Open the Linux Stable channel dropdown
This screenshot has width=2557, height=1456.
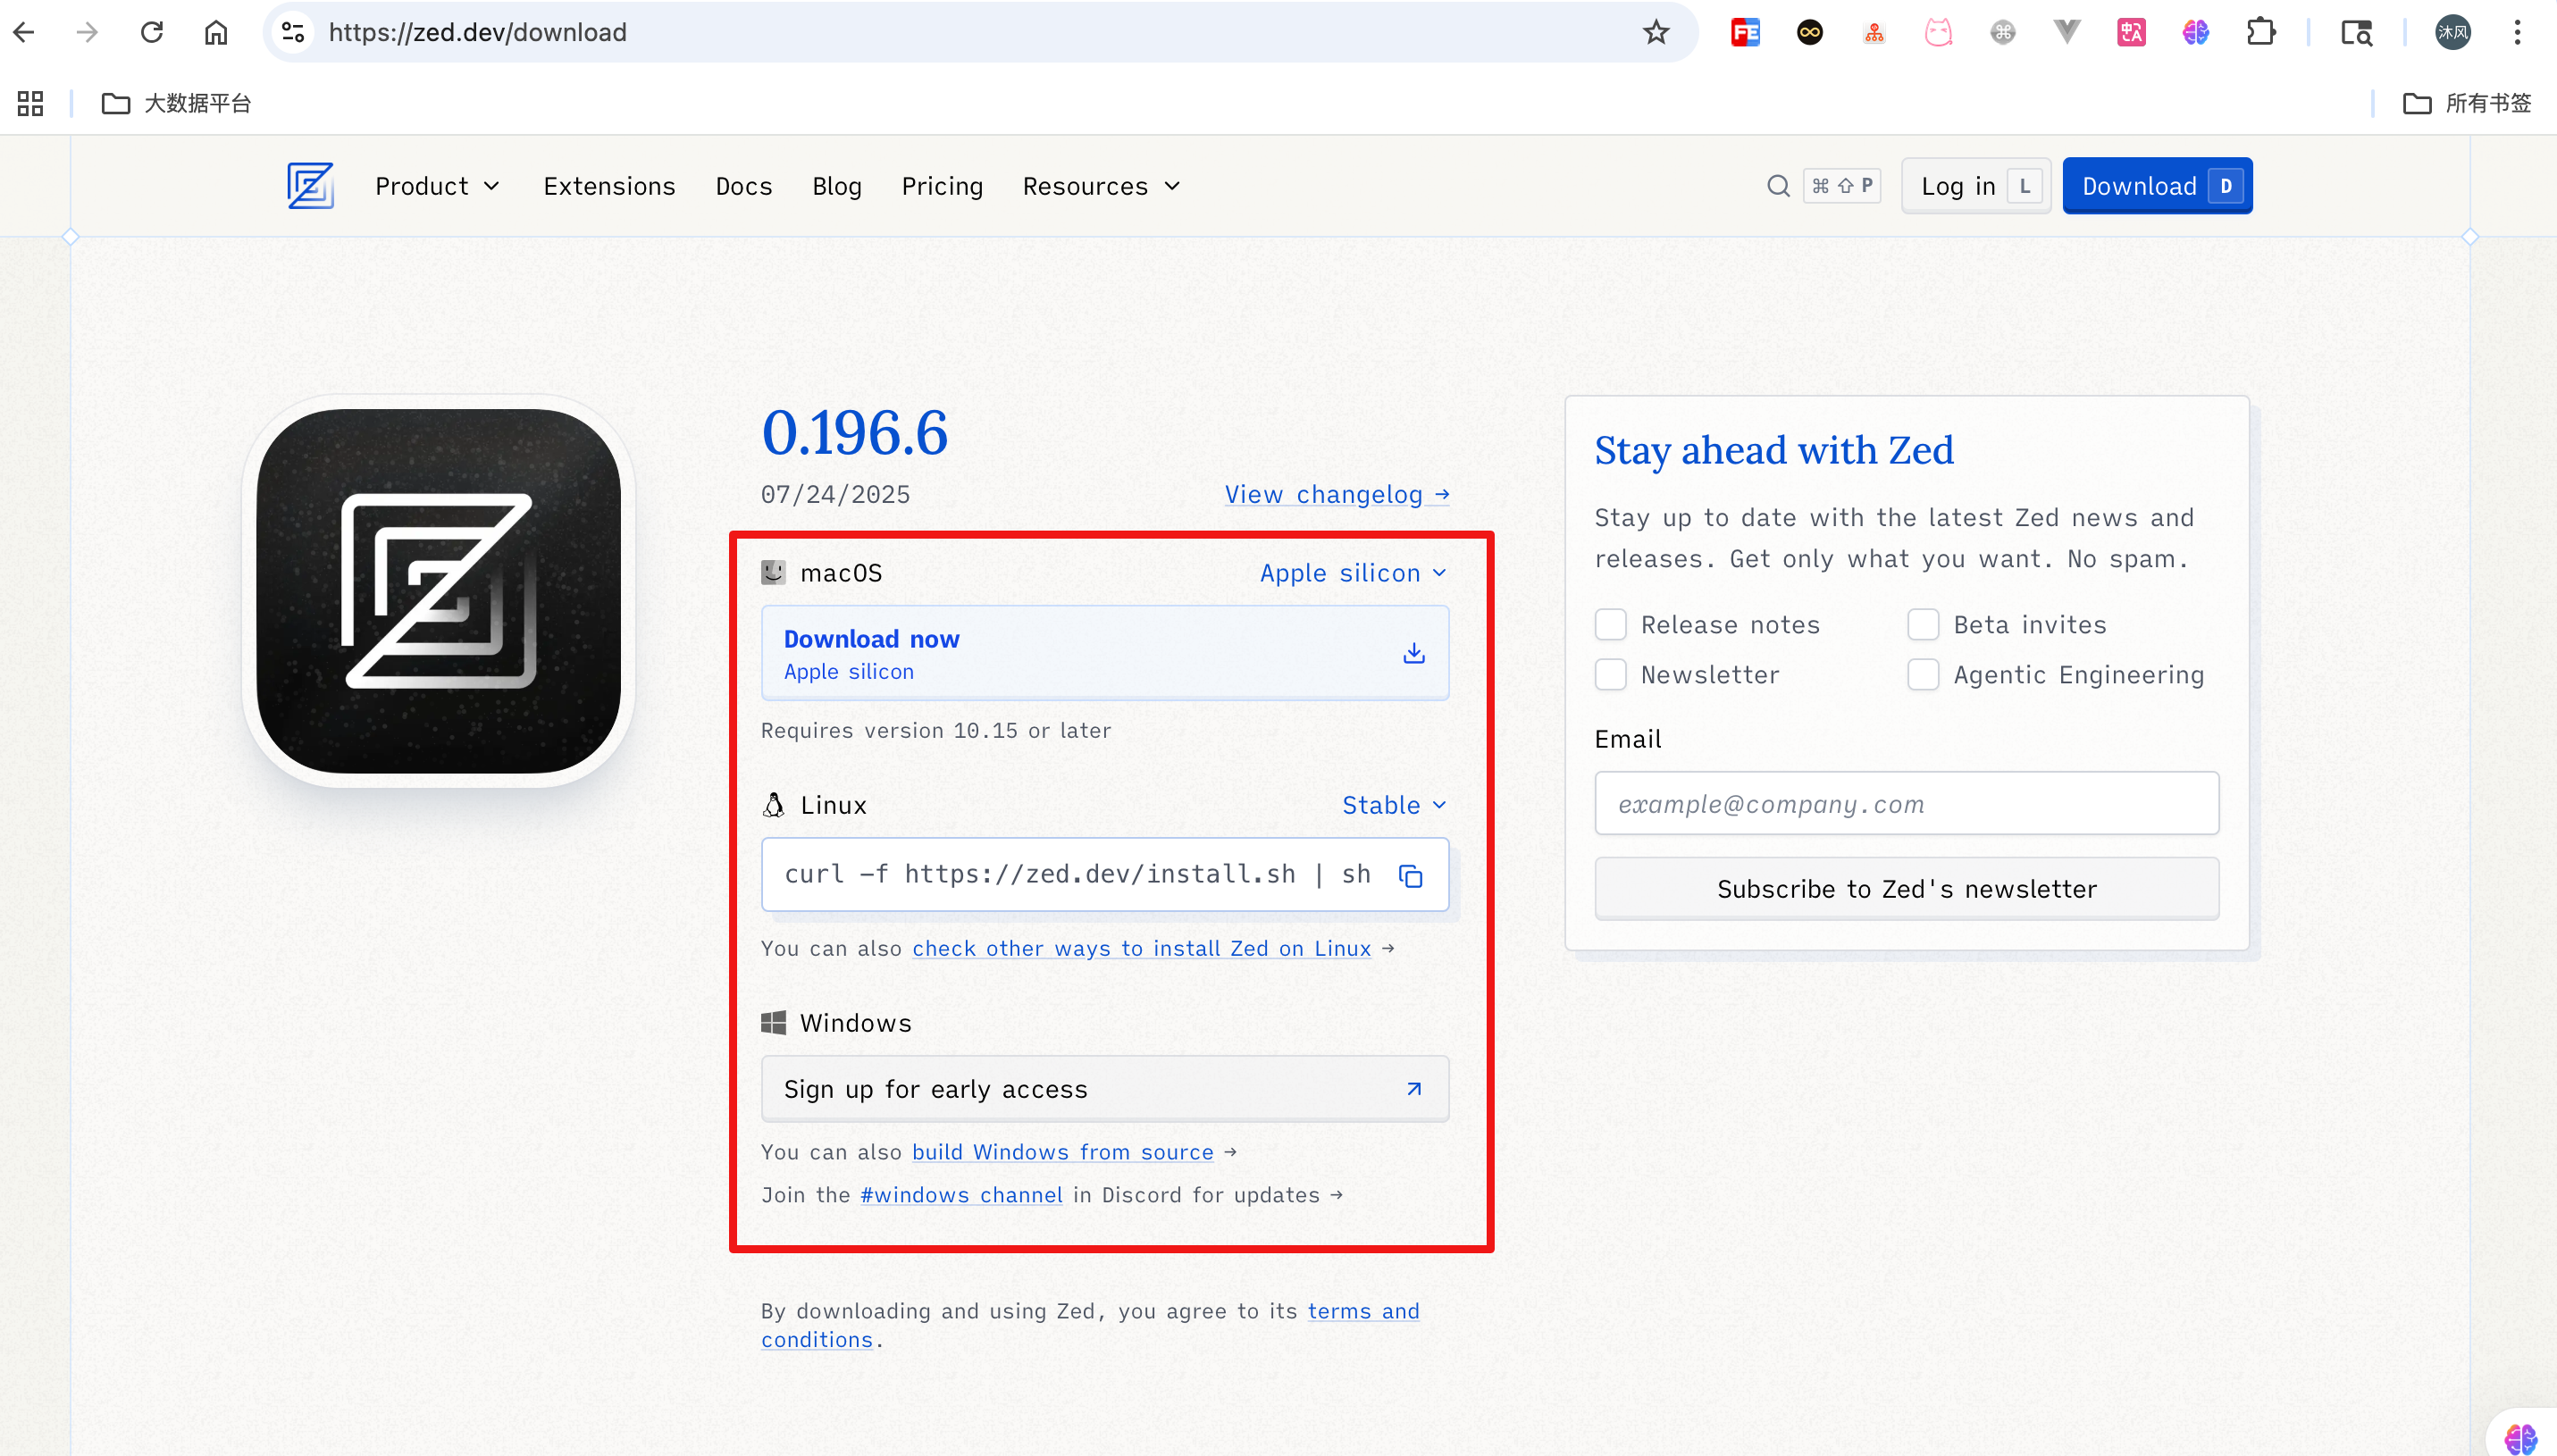coord(1393,805)
